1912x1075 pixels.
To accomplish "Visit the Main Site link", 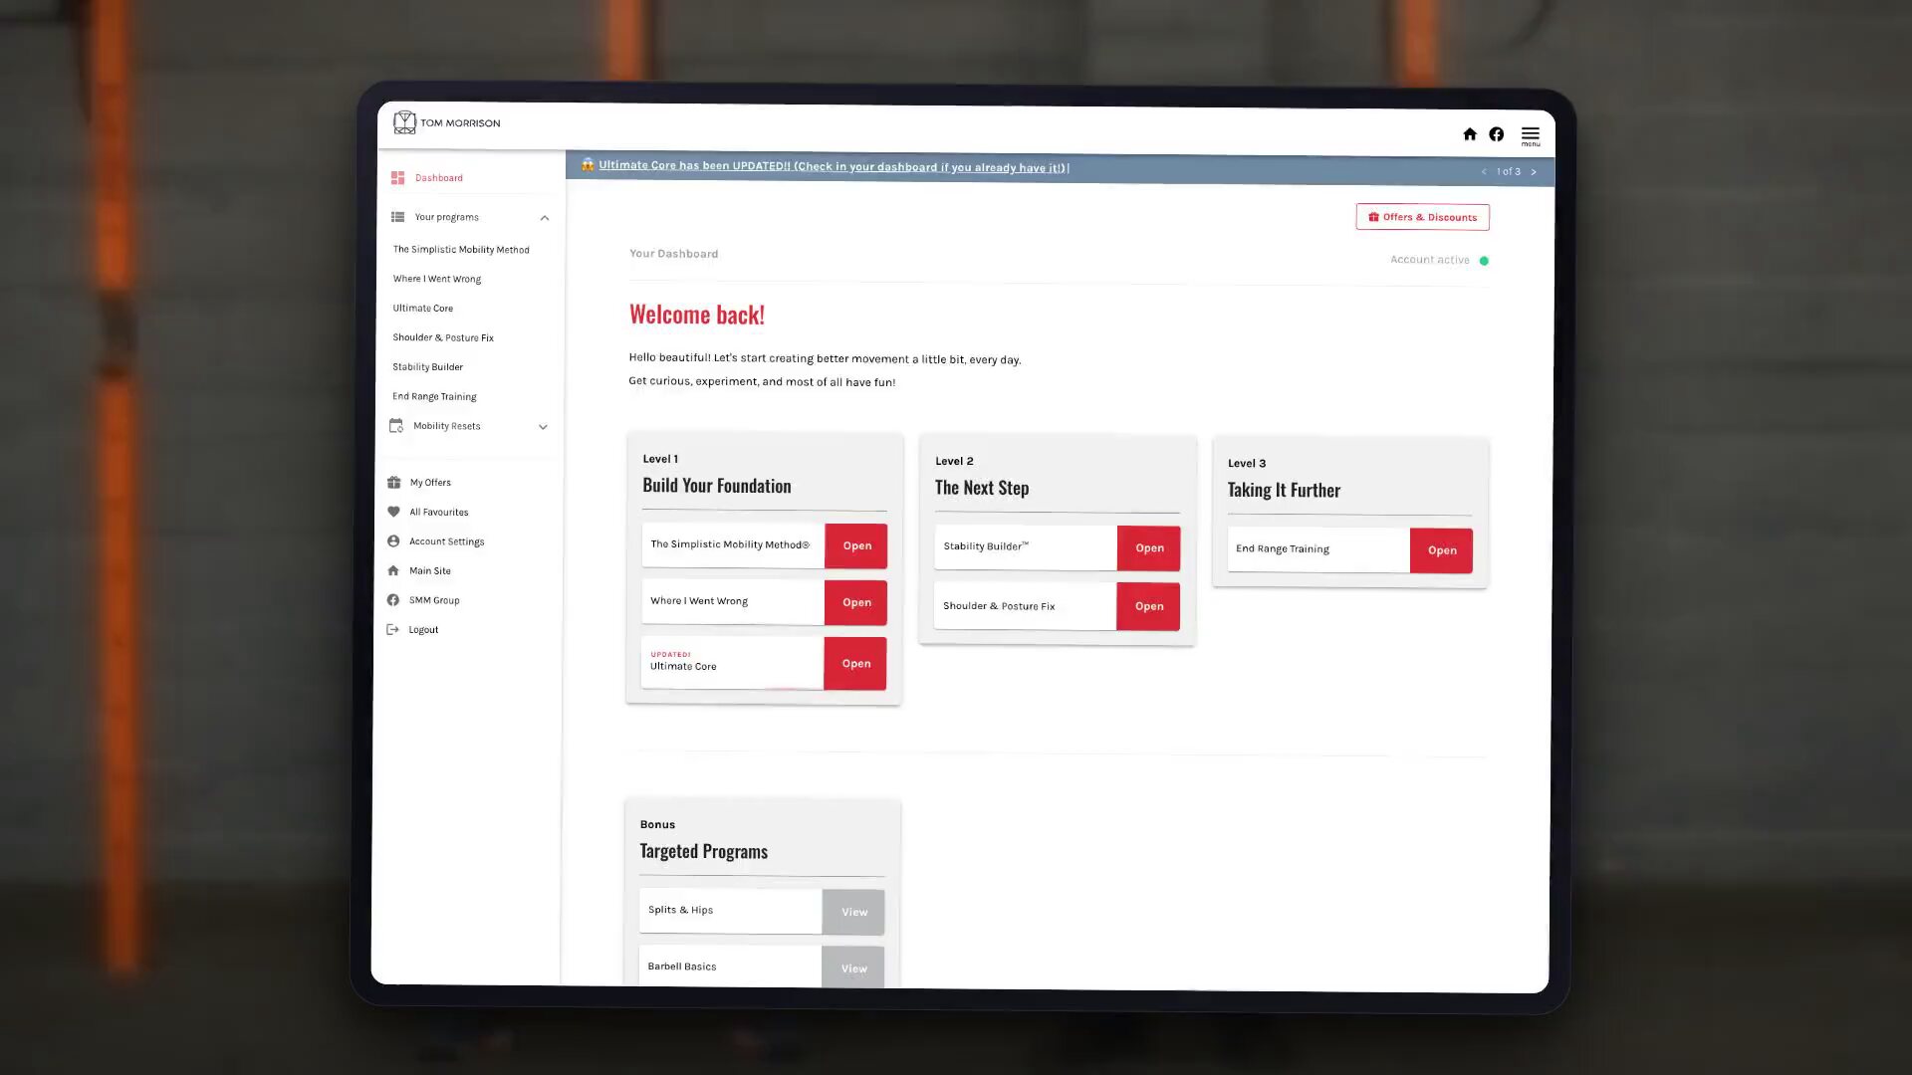I will (x=430, y=570).
